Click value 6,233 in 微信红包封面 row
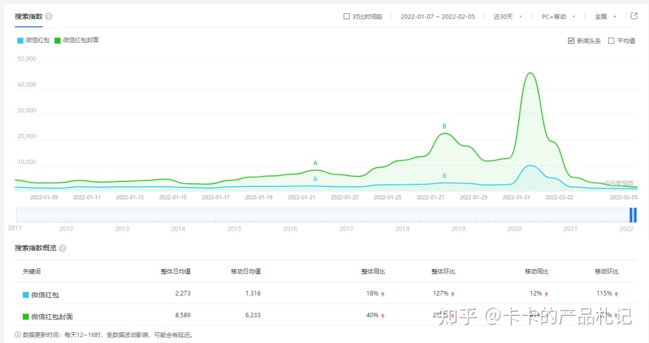The image size is (649, 343). pos(253,315)
